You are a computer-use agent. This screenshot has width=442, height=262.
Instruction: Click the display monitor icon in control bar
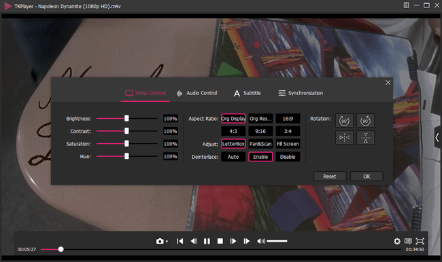point(408,241)
